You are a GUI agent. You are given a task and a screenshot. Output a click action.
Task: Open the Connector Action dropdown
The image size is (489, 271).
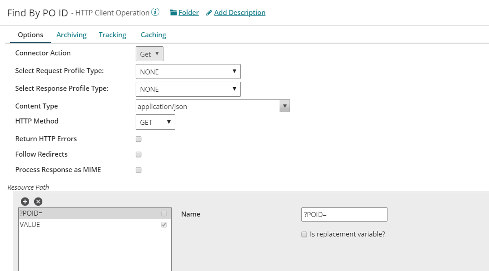tap(149, 54)
